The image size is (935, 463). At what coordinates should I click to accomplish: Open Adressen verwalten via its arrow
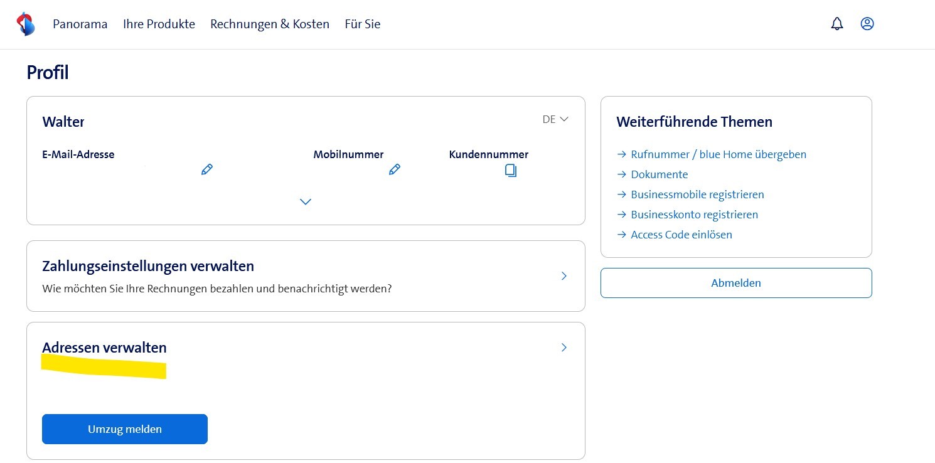tap(564, 348)
